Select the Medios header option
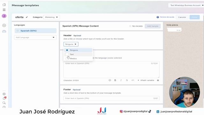 [x=78, y=58]
